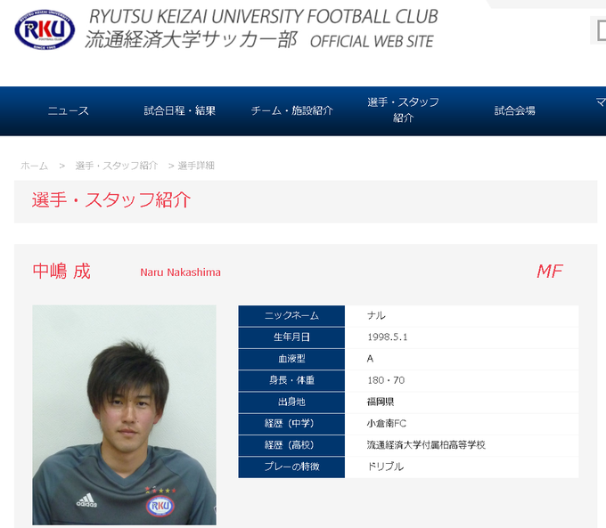
Task: Click the 流通経済大学付属柏高等学校 table value
Action: 426,445
